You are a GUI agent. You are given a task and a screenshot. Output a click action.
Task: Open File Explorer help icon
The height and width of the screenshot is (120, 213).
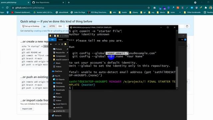tap(185, 40)
